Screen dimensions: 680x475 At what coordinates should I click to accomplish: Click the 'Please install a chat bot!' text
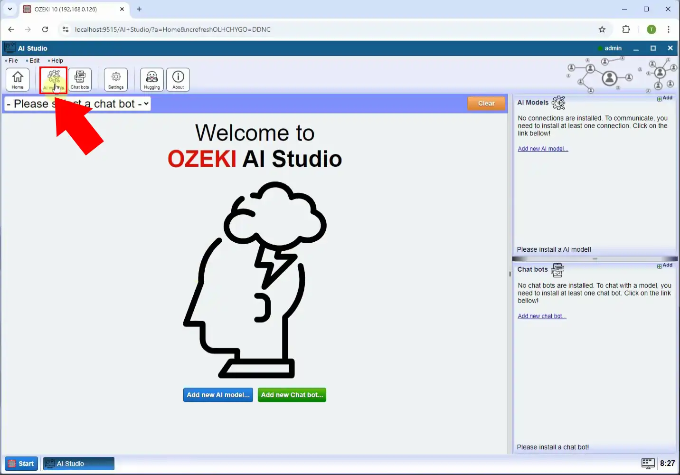point(553,447)
